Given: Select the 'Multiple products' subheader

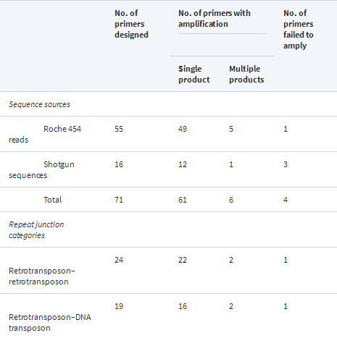Looking at the screenshot, I should pyautogui.click(x=246, y=75).
